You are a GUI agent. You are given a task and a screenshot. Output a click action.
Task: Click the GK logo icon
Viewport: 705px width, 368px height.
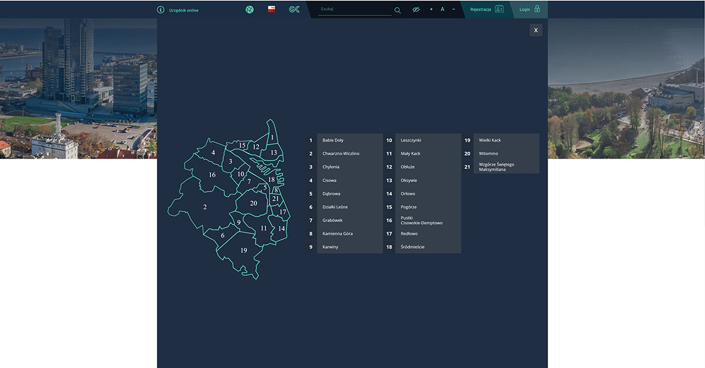click(x=294, y=9)
